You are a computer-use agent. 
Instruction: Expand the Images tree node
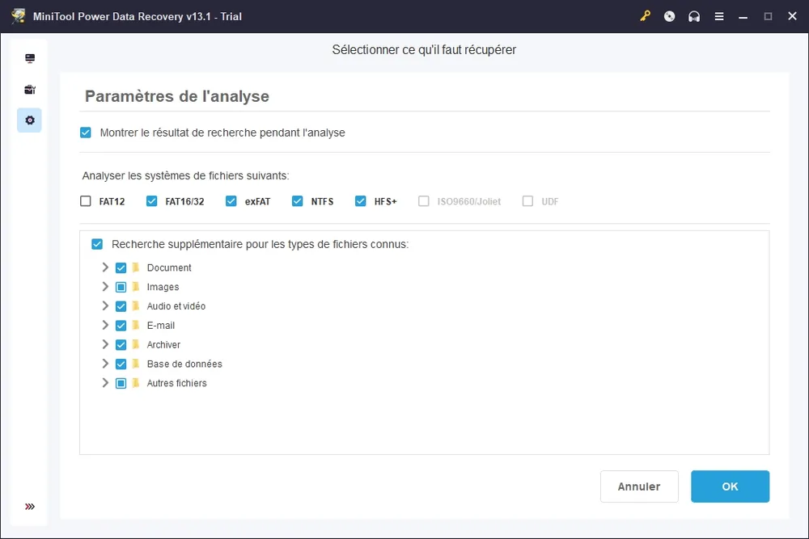coord(104,287)
